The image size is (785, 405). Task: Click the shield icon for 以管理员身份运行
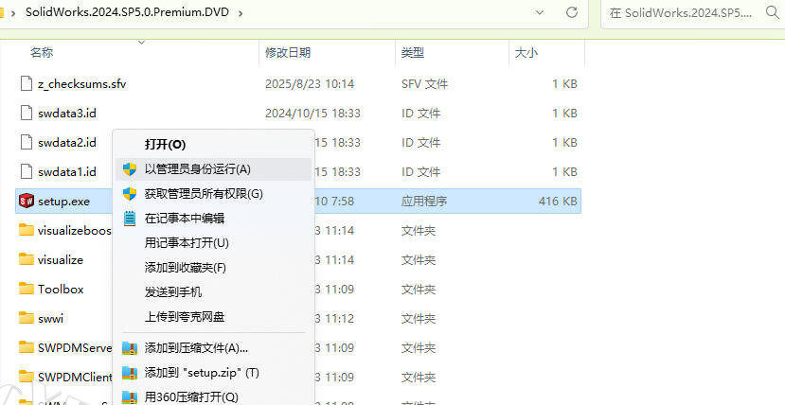130,169
